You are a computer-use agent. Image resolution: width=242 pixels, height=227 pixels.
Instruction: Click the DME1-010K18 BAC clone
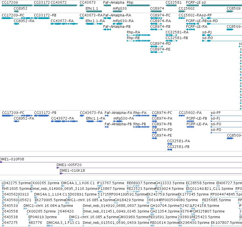coord(151,174)
